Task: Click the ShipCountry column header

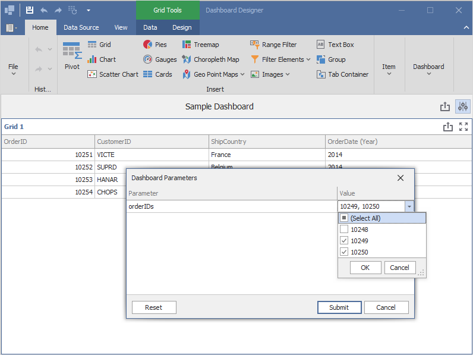Action: 267,142
